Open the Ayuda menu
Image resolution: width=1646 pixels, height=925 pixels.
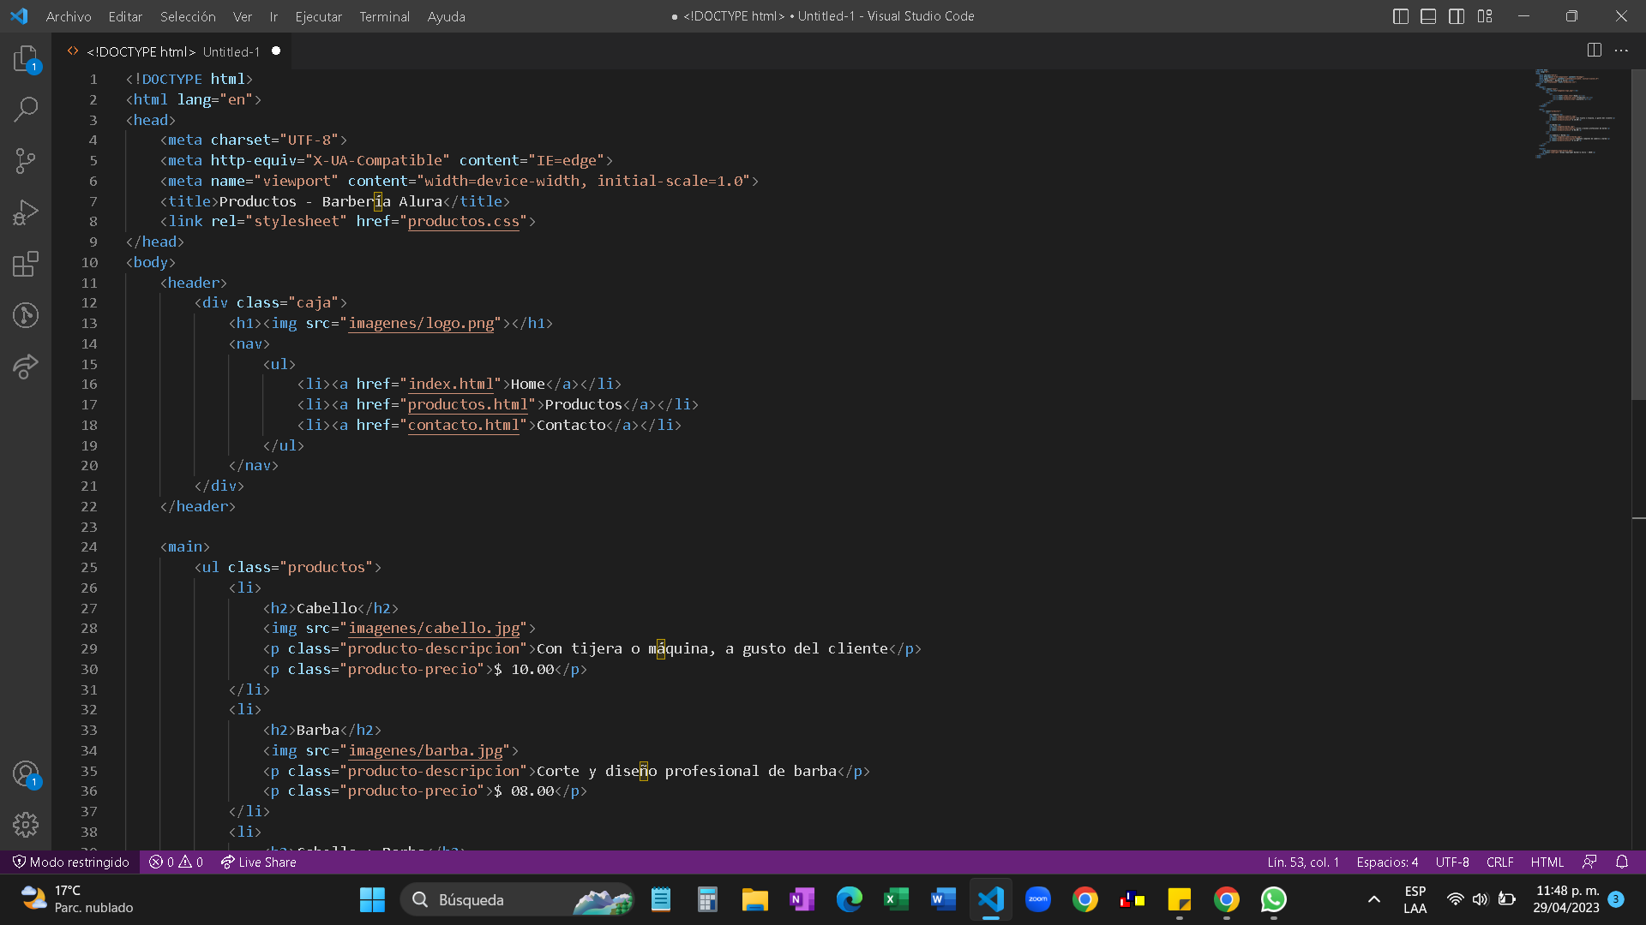[447, 16]
